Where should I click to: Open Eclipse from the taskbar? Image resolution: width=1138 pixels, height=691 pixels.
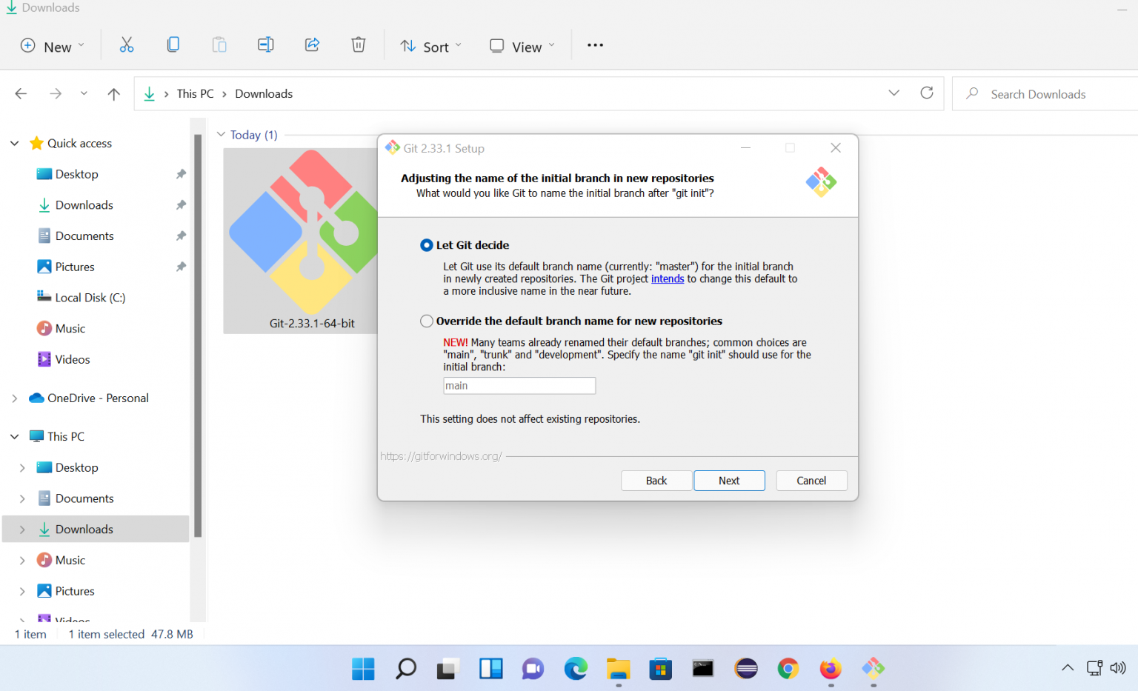pyautogui.click(x=745, y=668)
